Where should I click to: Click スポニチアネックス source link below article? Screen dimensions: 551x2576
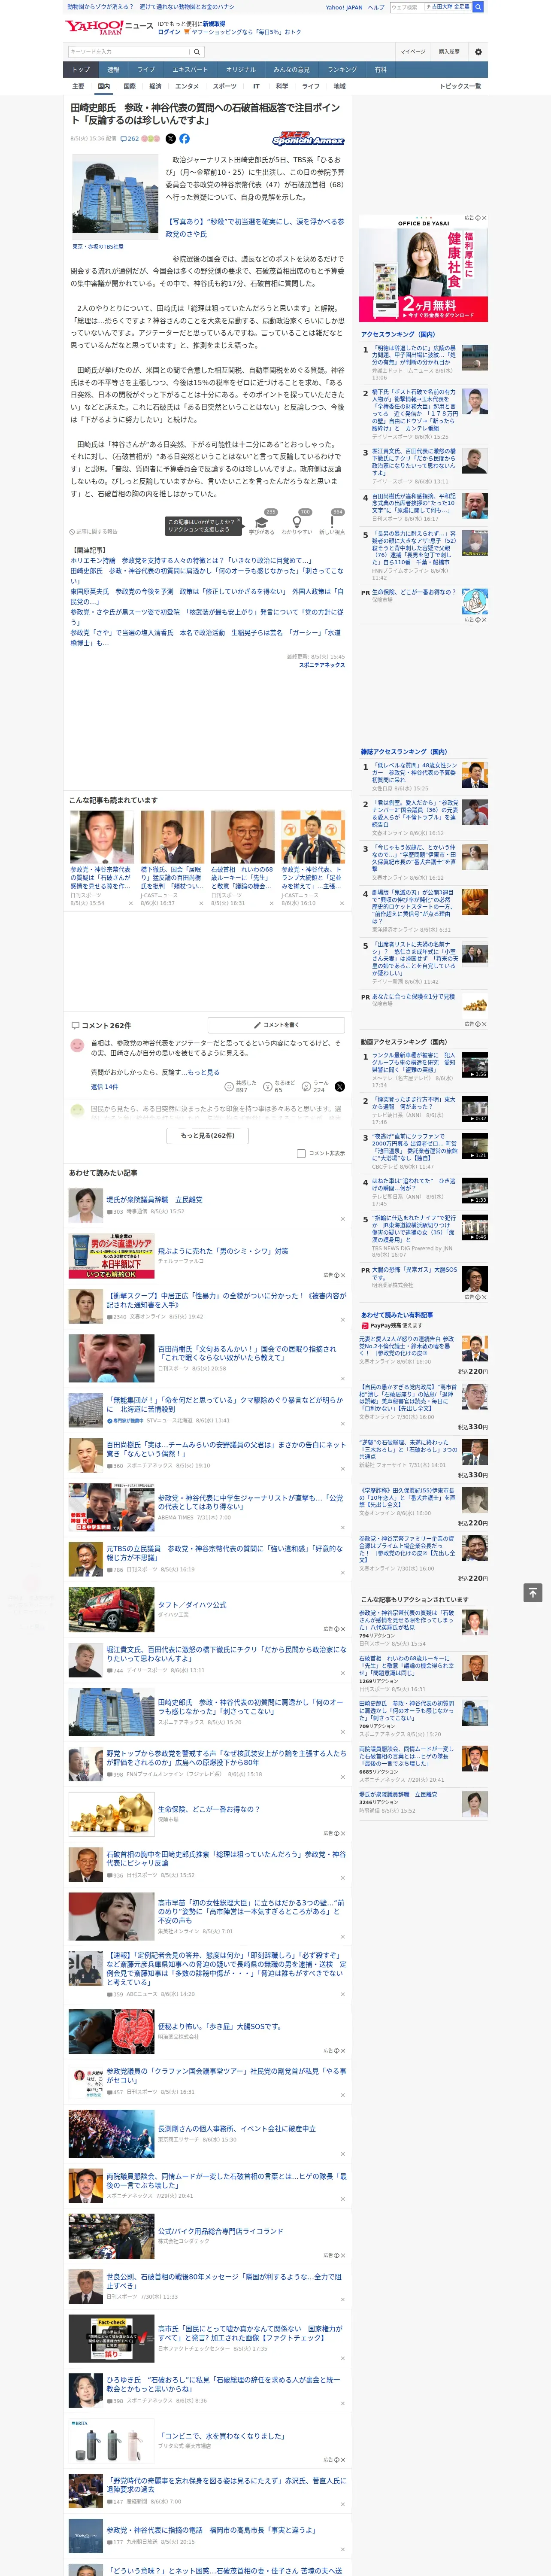tap(322, 665)
